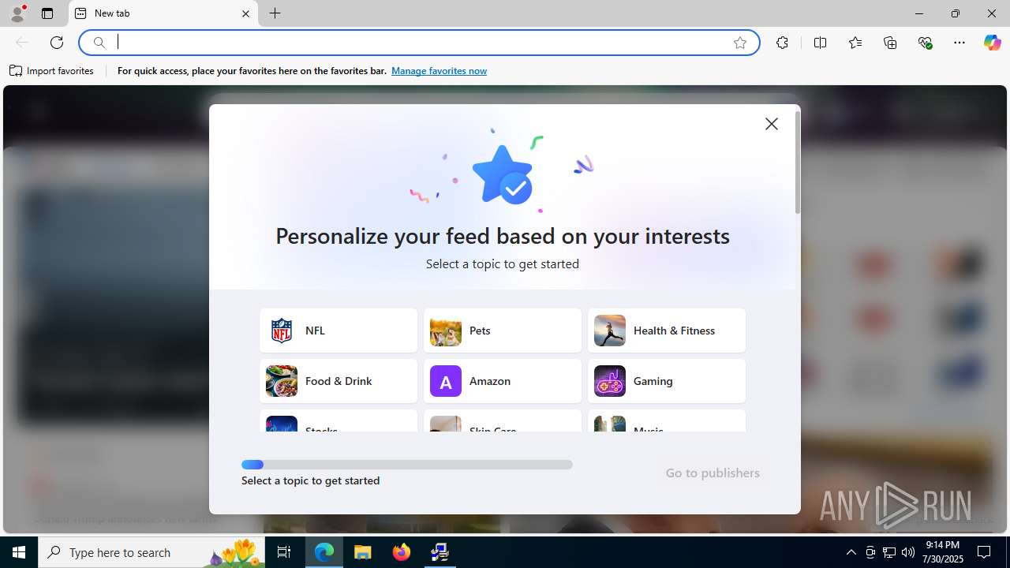Click the Gaming controller icon
This screenshot has width=1010, height=568.
610,381
